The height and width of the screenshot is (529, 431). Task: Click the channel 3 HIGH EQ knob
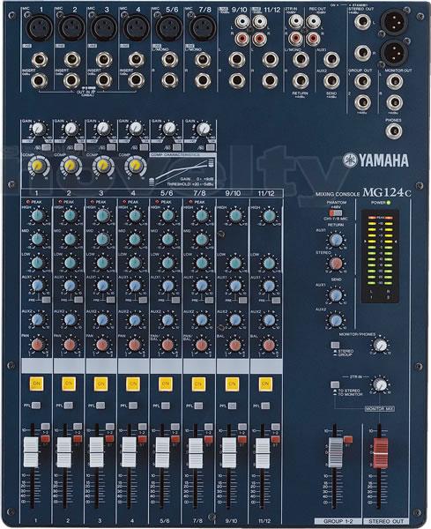click(102, 215)
